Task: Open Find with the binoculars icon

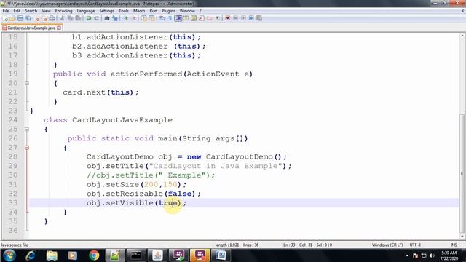Action: [x=107, y=18]
